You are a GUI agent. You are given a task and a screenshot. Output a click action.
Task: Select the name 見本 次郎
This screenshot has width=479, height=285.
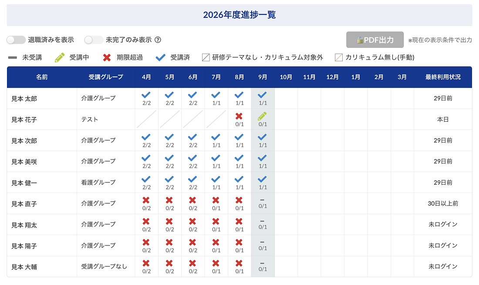(24, 141)
